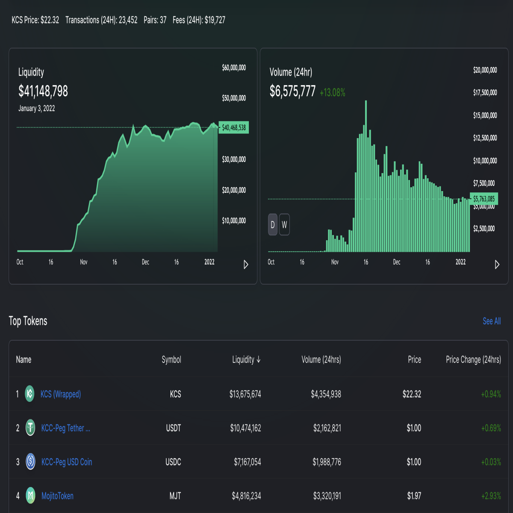Image resolution: width=513 pixels, height=513 pixels.
Task: Open the KCC-Peg Tether token link
Action: tap(65, 428)
